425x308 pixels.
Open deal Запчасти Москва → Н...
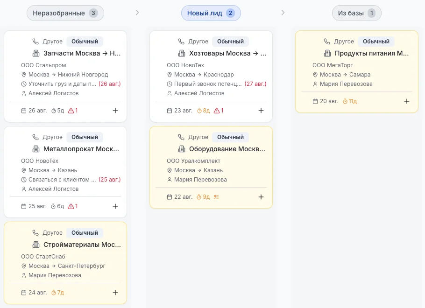coord(82,53)
